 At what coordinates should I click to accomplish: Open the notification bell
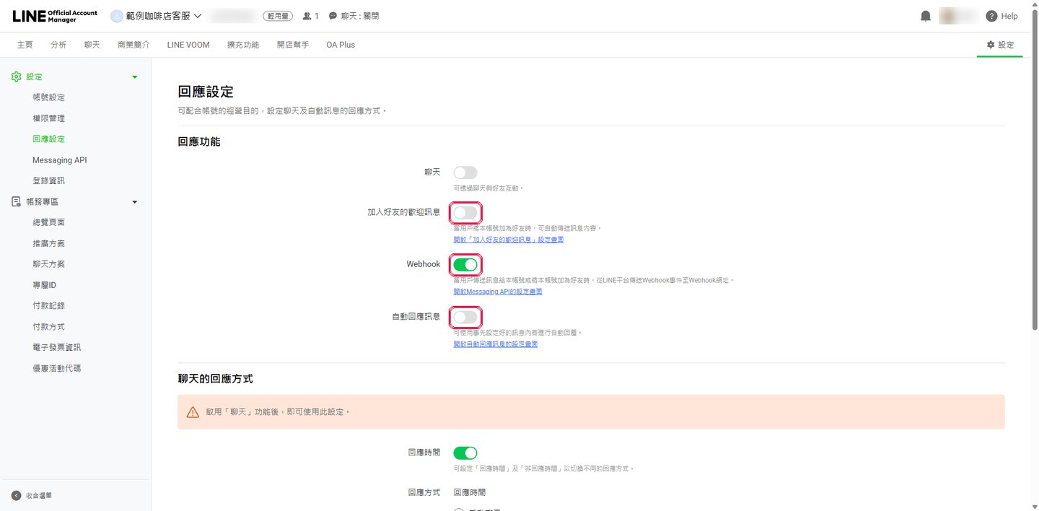coord(926,16)
